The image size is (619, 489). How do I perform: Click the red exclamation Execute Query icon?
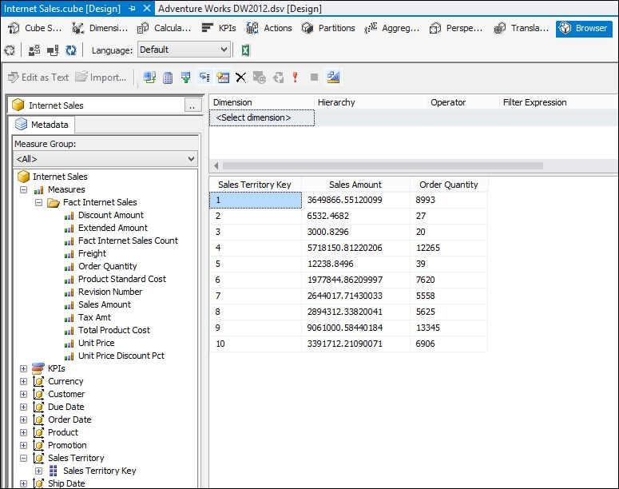[x=295, y=78]
